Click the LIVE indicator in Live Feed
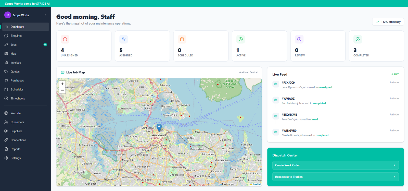Image resolution: width=408 pixels, height=191 pixels. 395,74
